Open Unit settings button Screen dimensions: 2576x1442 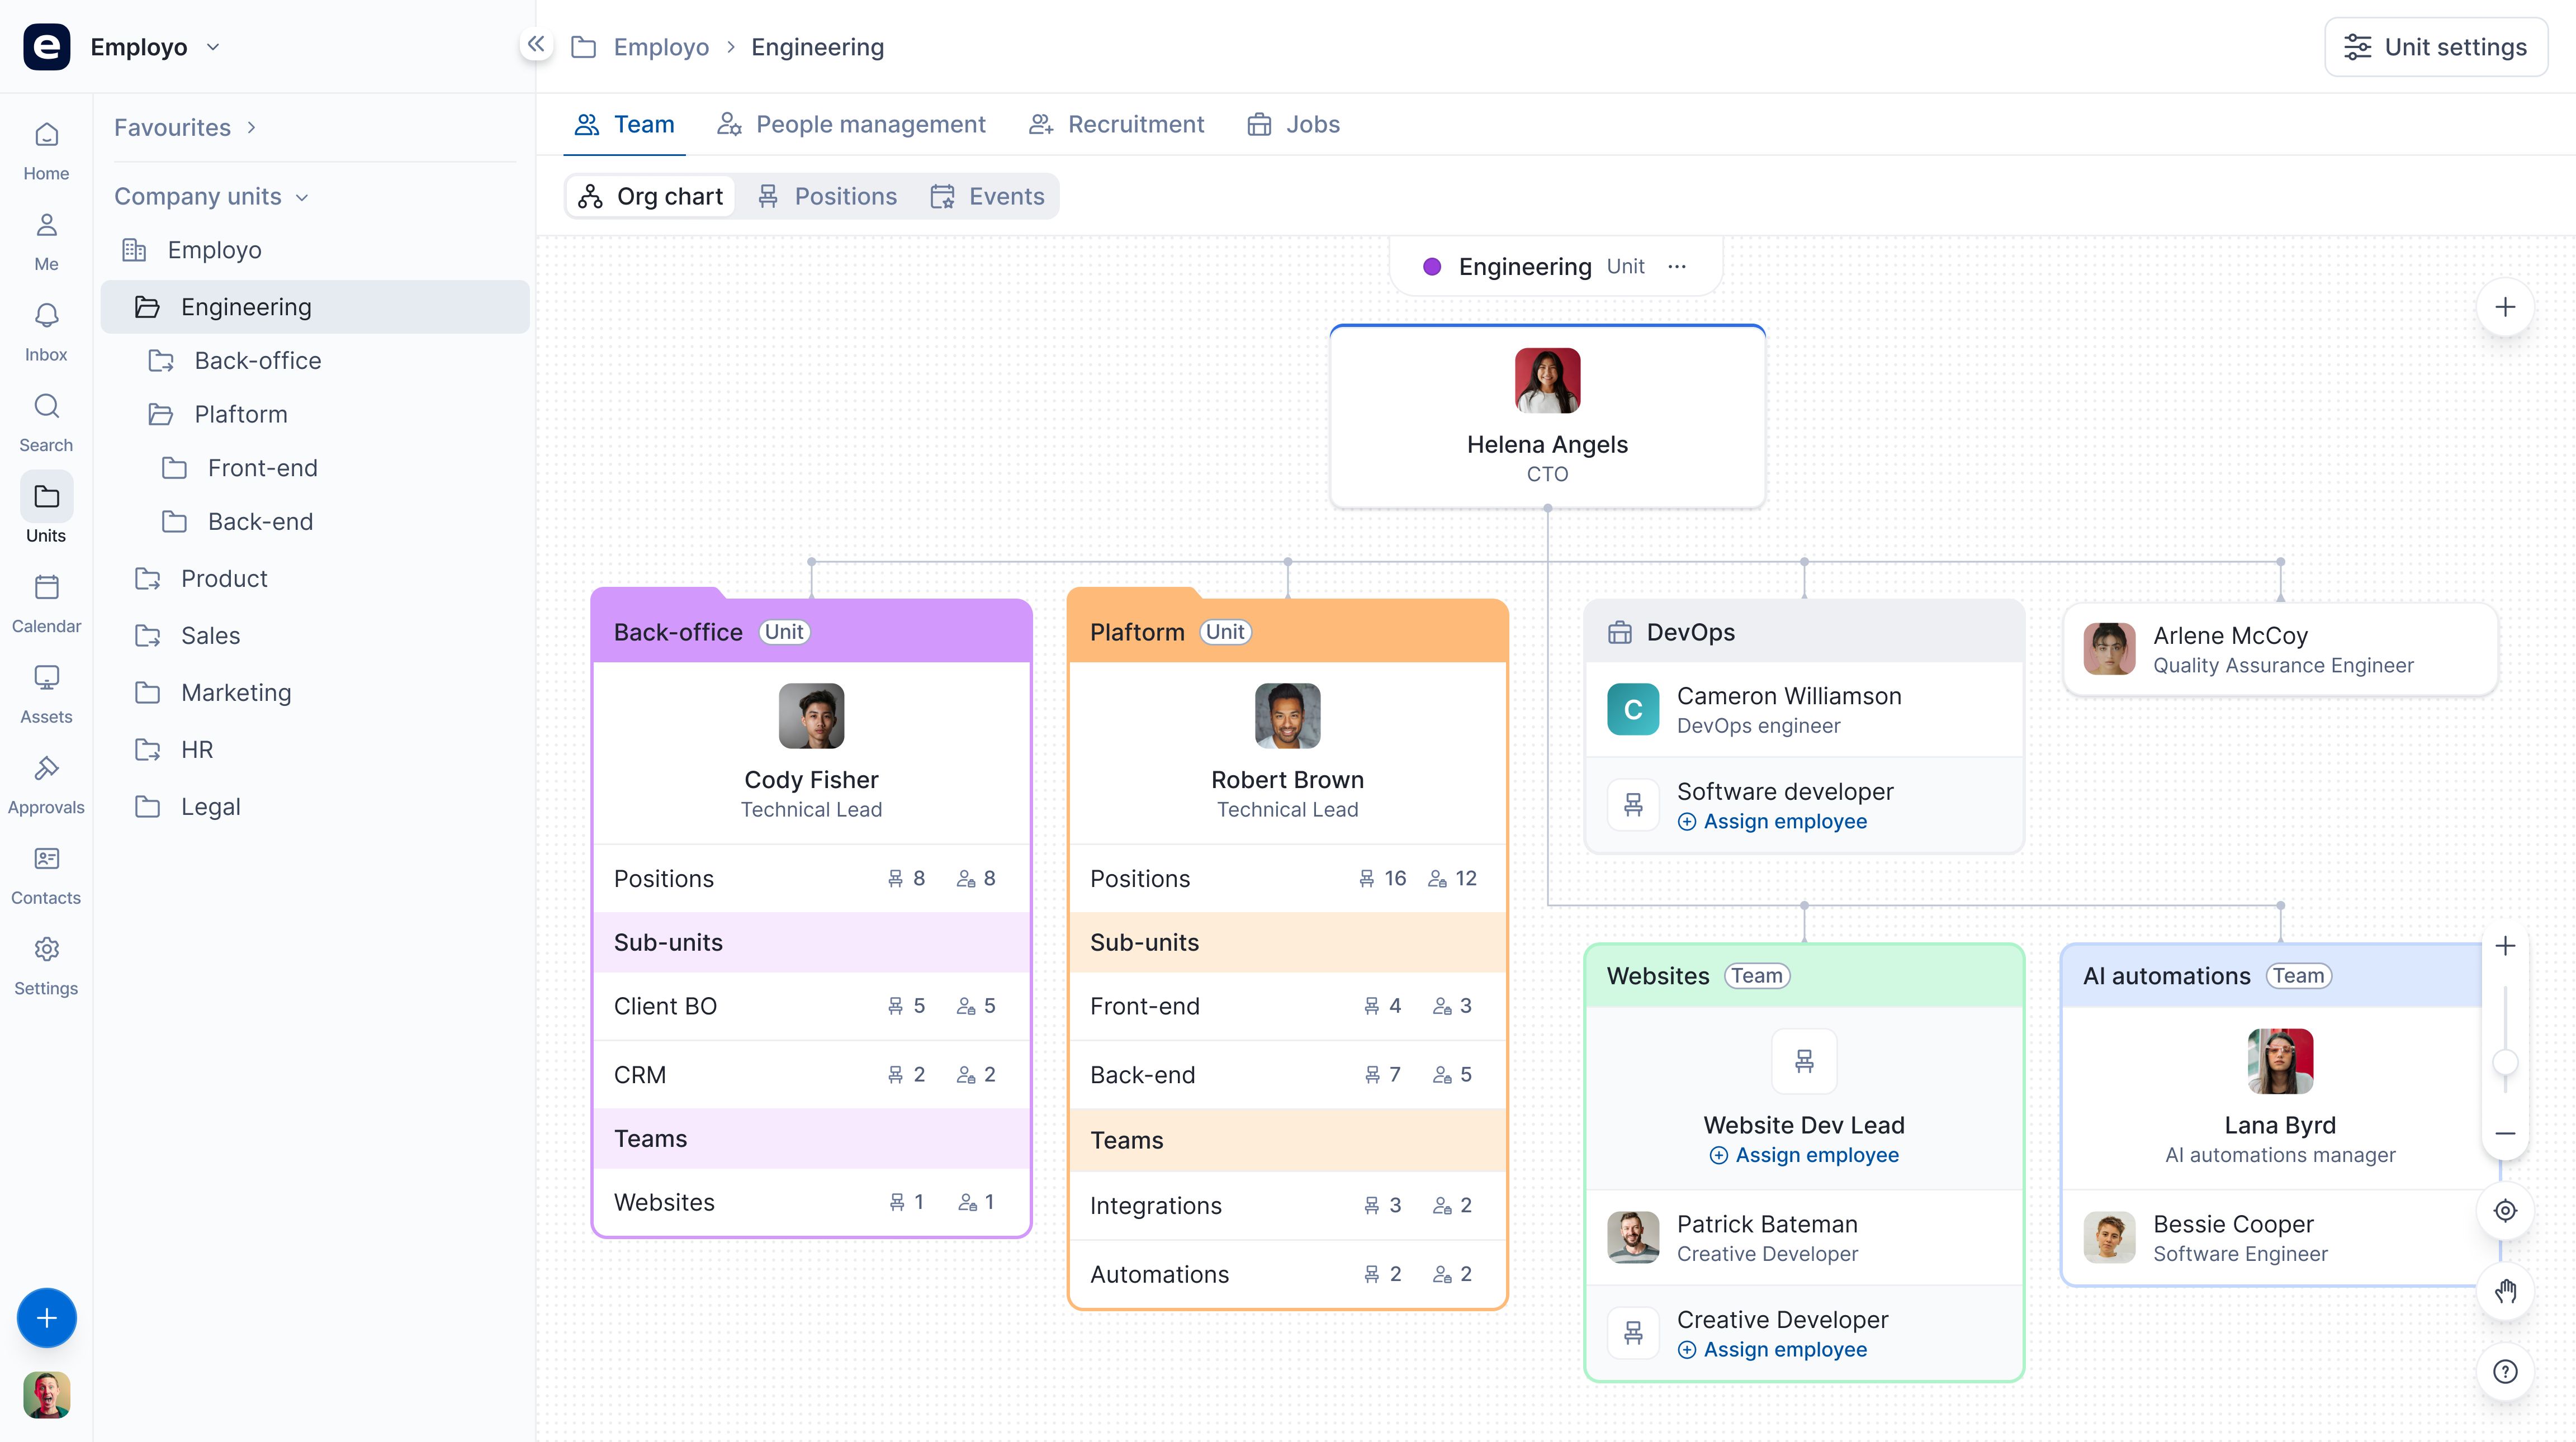pos(2436,47)
